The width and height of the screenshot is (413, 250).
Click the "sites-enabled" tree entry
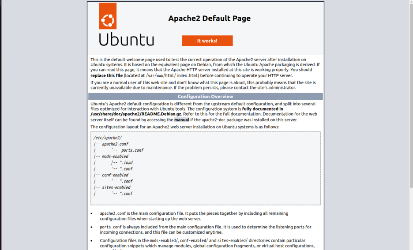pyautogui.click(x=116, y=187)
